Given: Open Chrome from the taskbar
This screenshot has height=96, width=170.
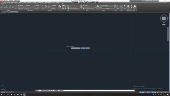Looking at the screenshot, I should click(x=21, y=95).
